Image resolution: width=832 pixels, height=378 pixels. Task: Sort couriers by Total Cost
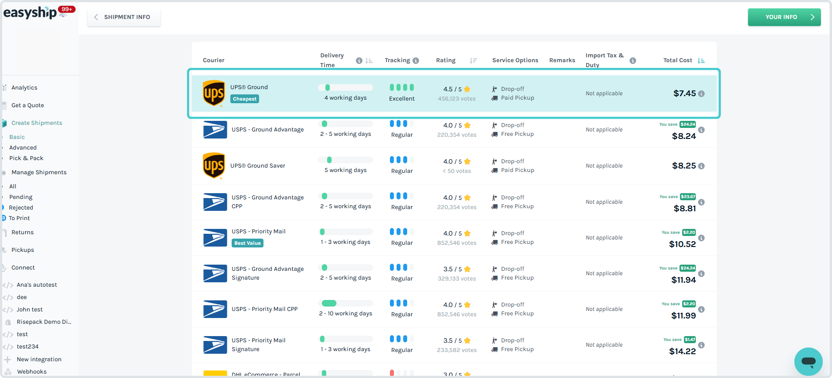point(701,61)
